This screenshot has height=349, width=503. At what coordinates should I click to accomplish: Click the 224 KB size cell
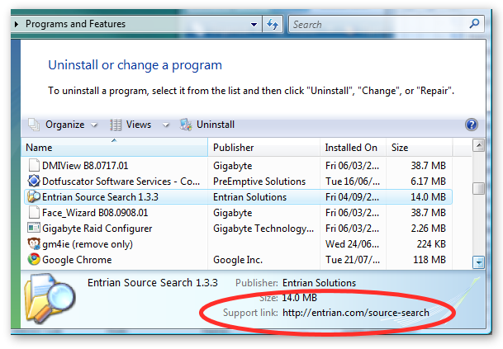431,244
